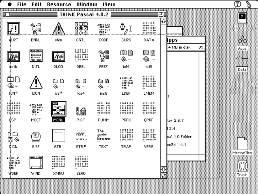Choose the CNTL control resource icon
This screenshot has width=258, height=194.
coord(80,29)
